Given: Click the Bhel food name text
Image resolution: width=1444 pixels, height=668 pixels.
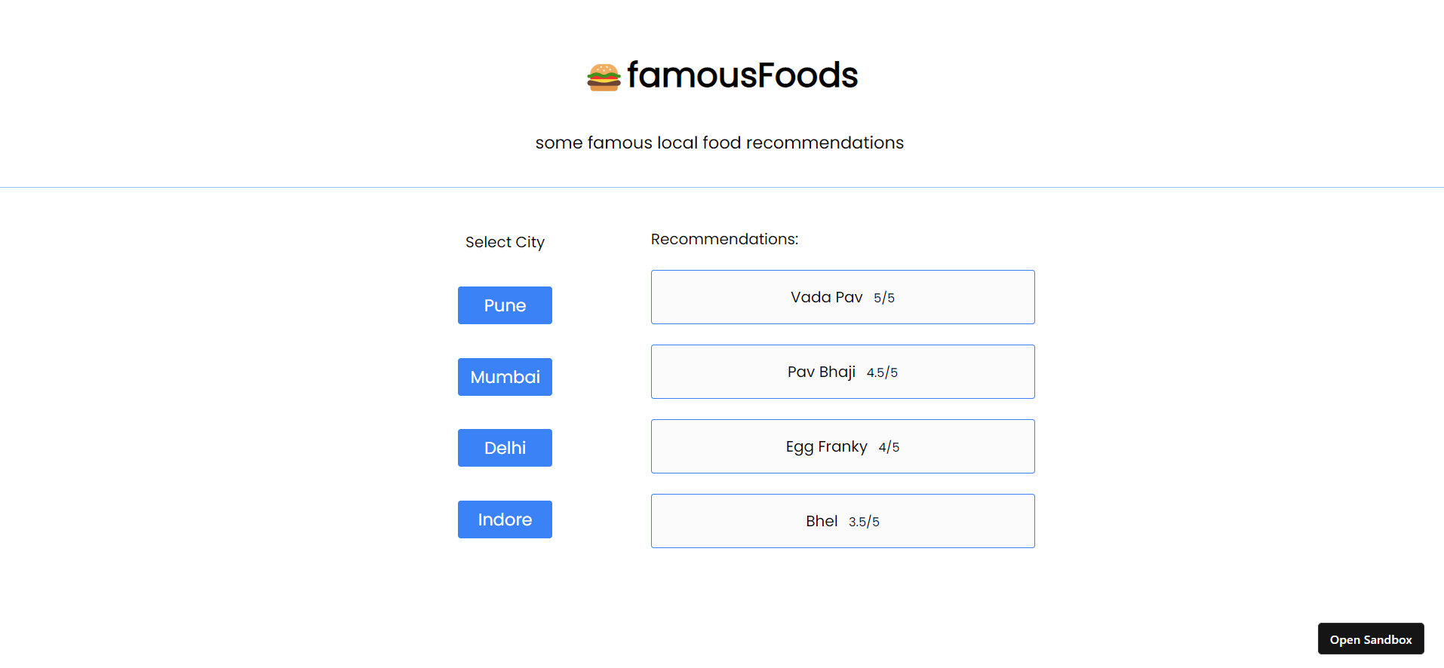Looking at the screenshot, I should tap(821, 520).
